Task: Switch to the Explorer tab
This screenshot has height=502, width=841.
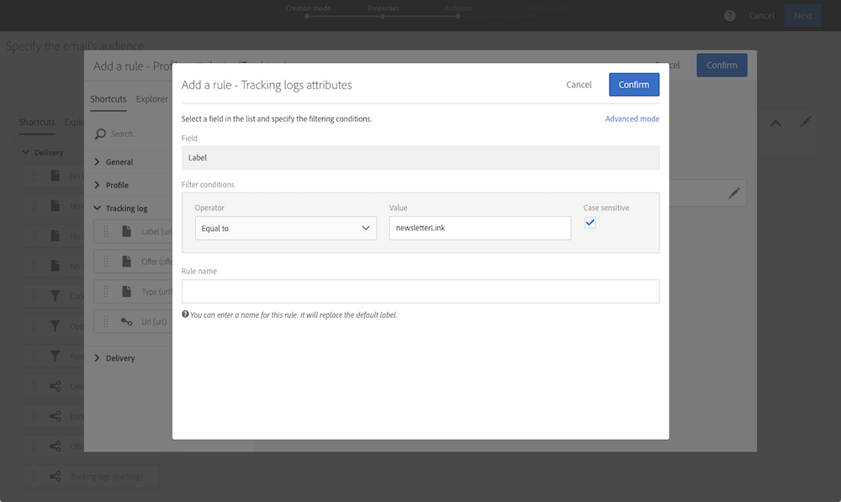Action: point(152,99)
